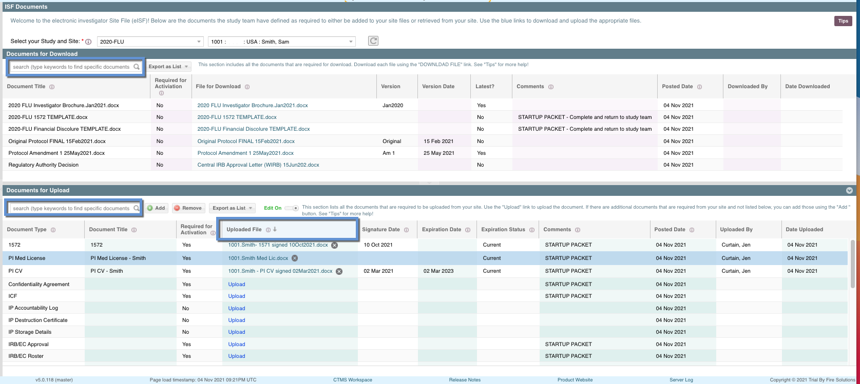
Task: Collapse the Documents for Upload section chevron
Action: coord(849,190)
